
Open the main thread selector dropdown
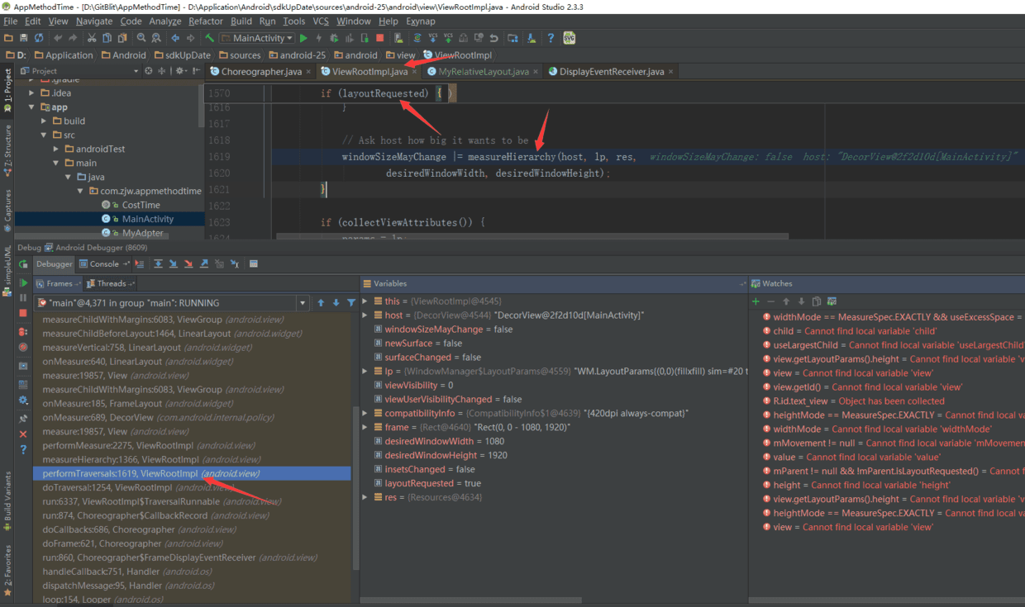click(303, 303)
